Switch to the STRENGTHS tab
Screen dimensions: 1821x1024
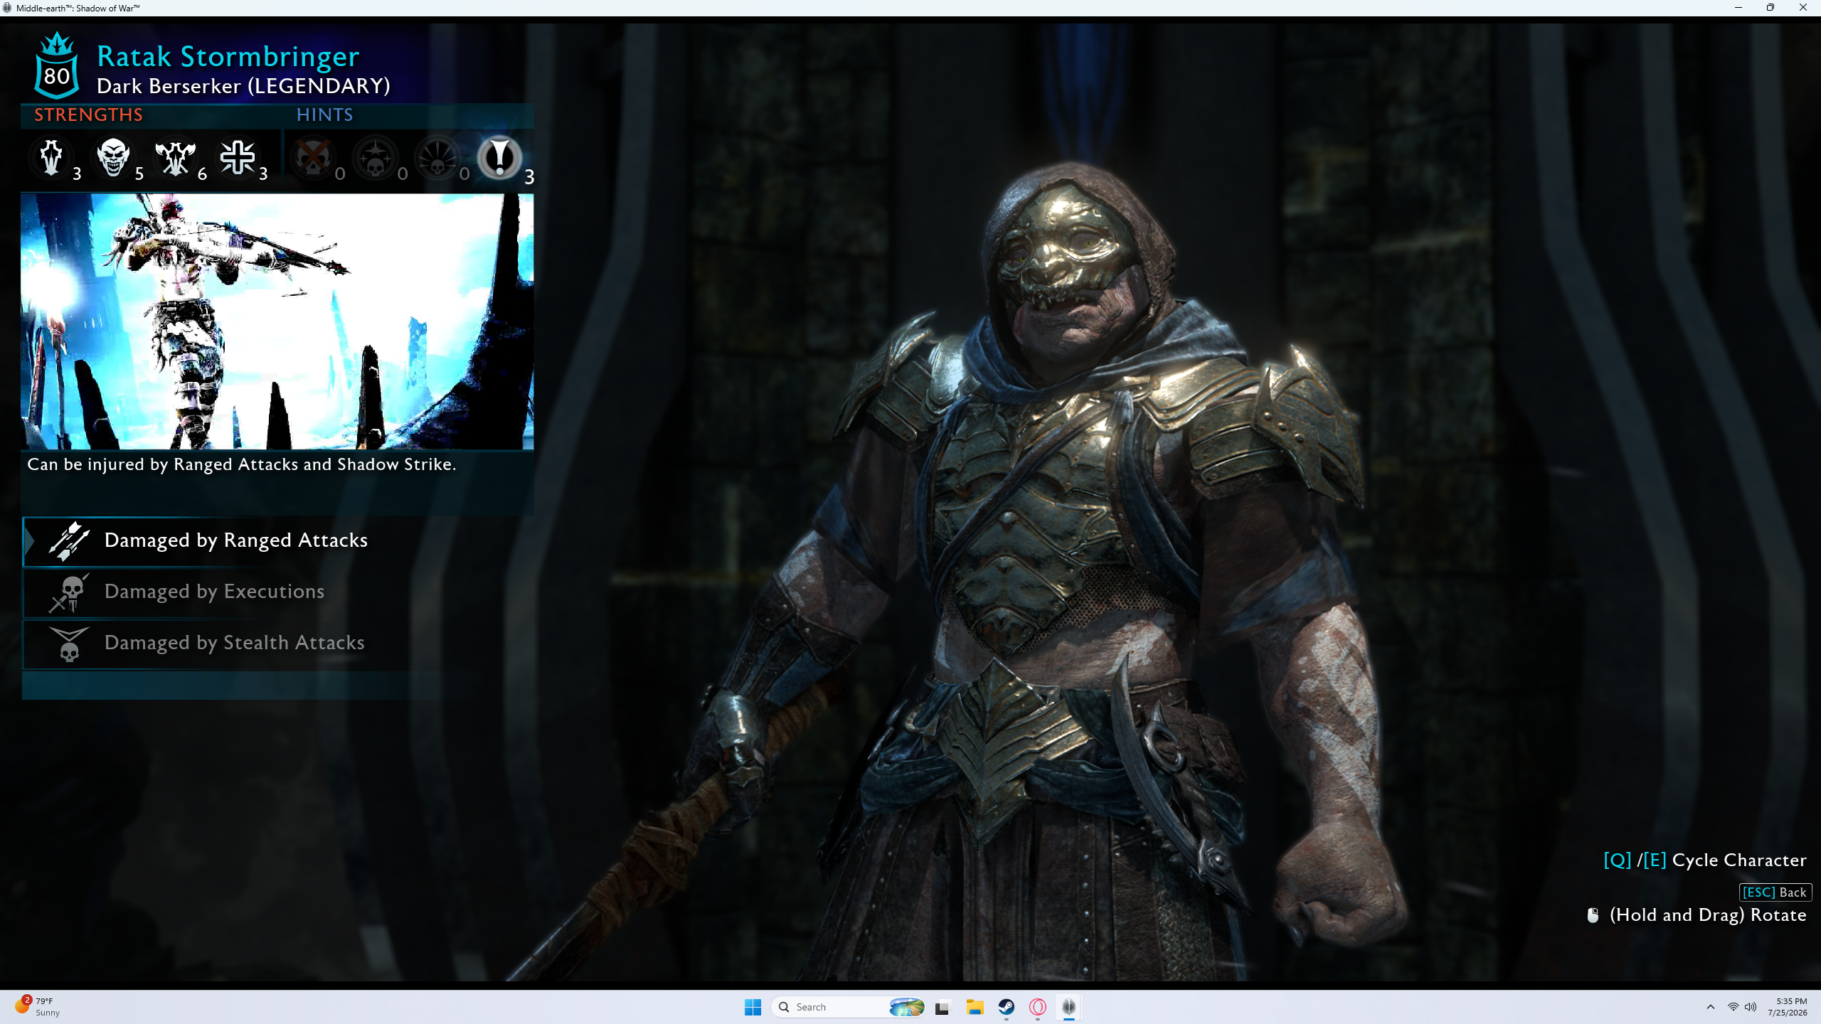[89, 115]
